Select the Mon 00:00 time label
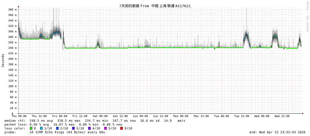This screenshot has height=136, width=310. click(181, 116)
